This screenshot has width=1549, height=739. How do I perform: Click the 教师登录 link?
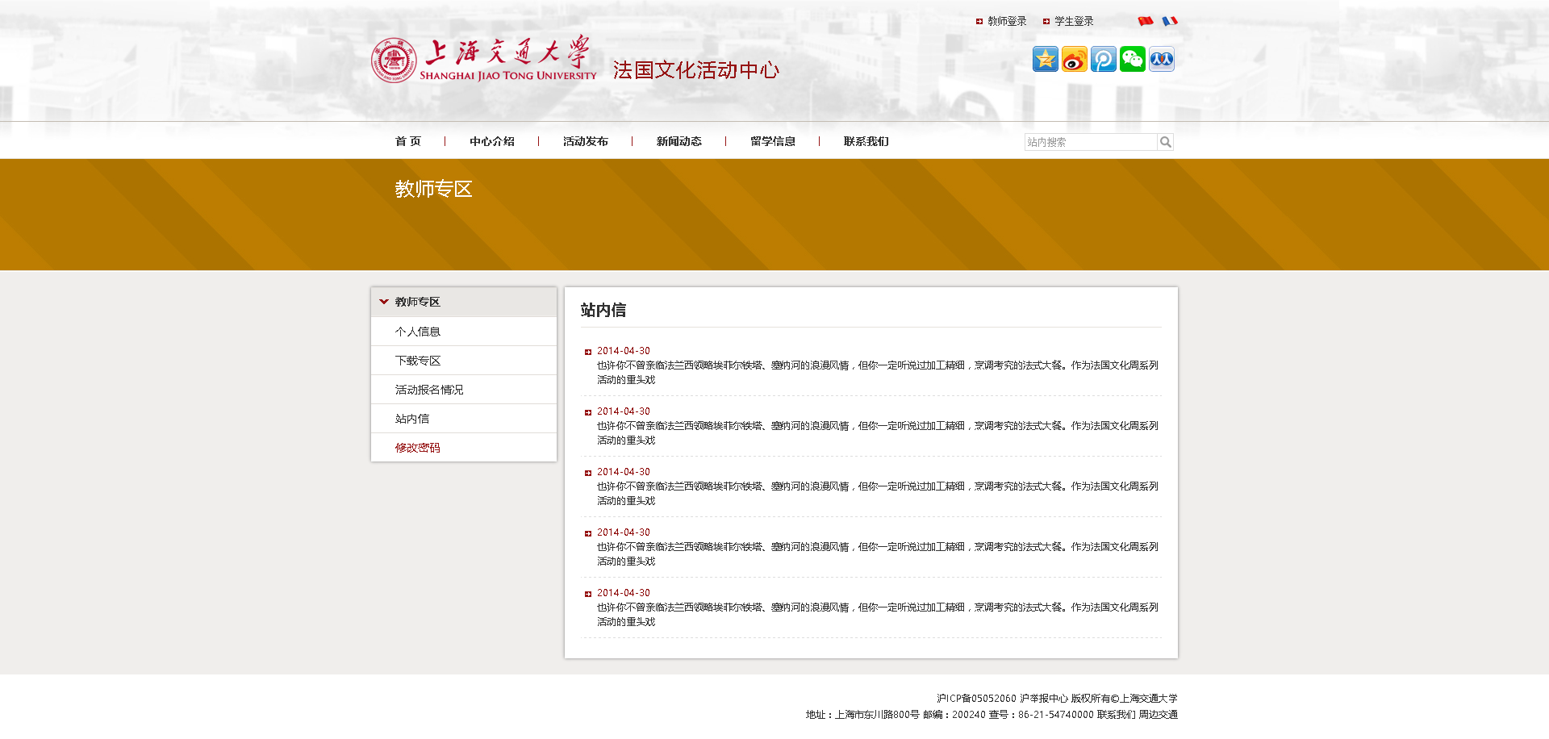pos(1006,21)
